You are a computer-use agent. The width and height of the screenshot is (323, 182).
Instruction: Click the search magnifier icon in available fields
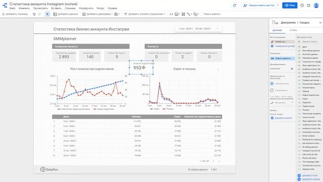point(299,41)
